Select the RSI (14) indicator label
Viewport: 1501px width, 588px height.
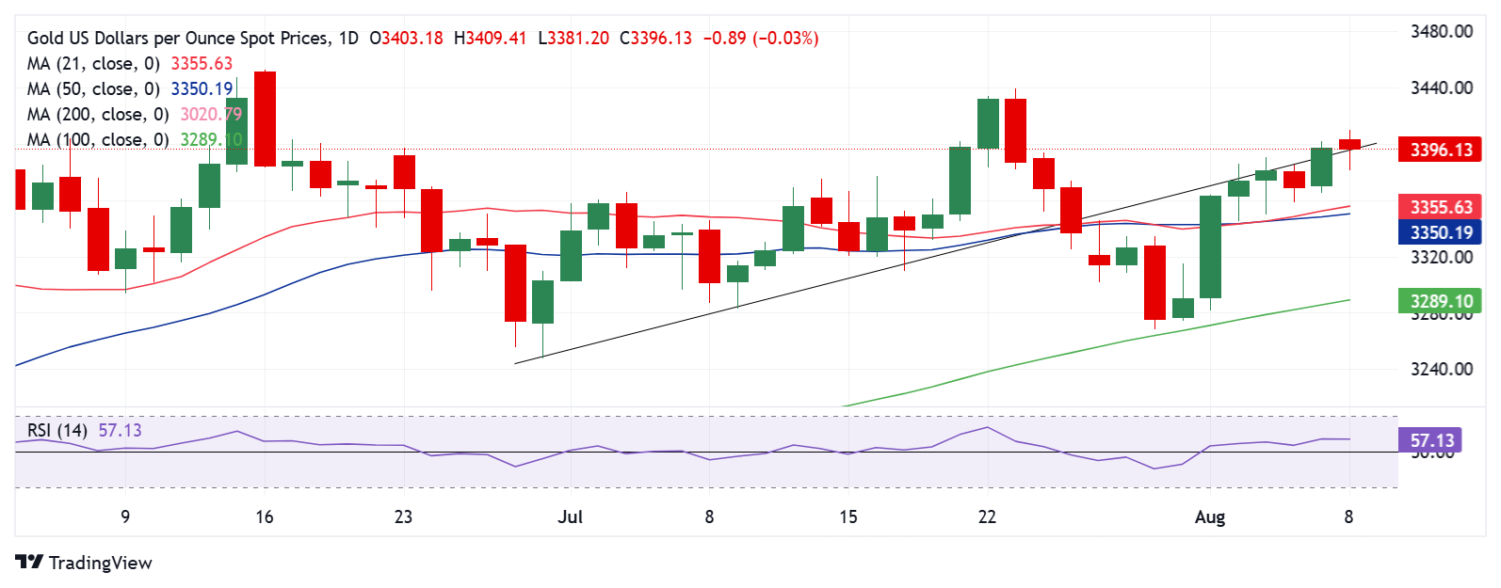click(x=57, y=431)
